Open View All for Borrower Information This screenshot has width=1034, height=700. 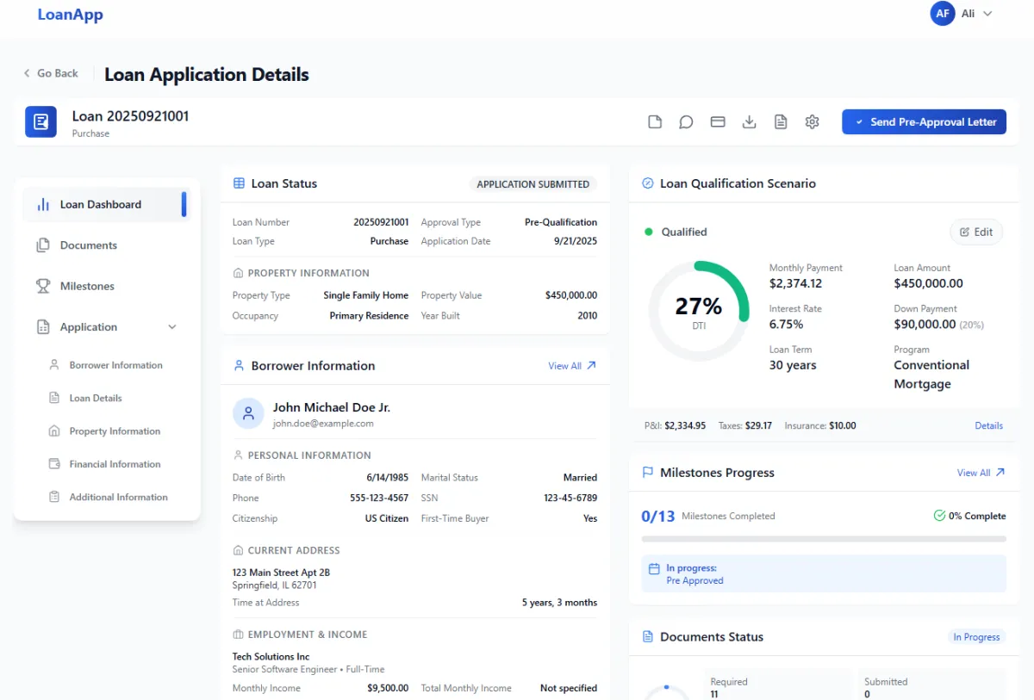572,366
